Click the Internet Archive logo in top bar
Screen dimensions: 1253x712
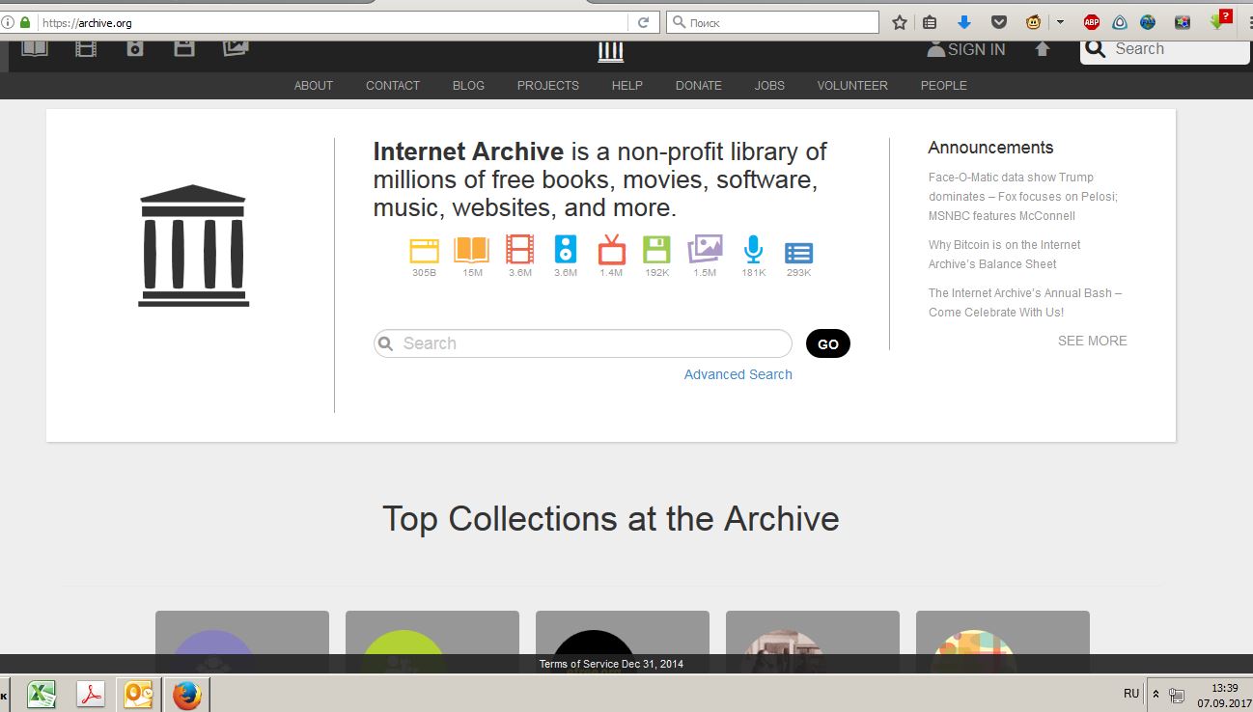click(610, 51)
